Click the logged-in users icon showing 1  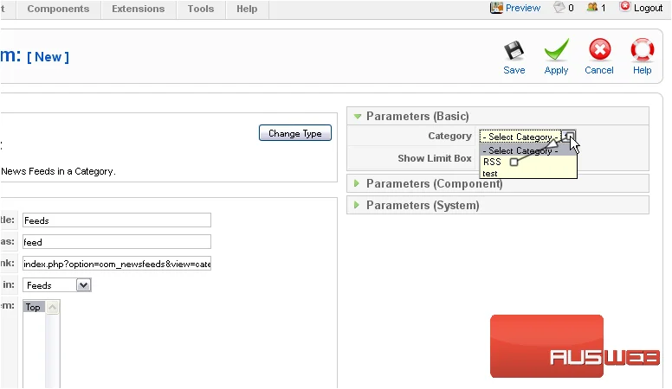pos(592,7)
